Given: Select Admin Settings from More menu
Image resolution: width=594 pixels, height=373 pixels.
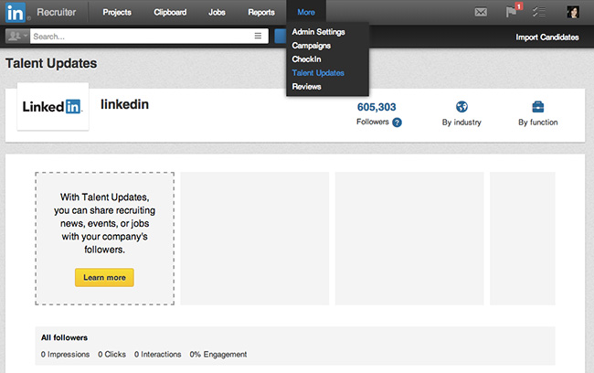Looking at the screenshot, I should pyautogui.click(x=318, y=32).
